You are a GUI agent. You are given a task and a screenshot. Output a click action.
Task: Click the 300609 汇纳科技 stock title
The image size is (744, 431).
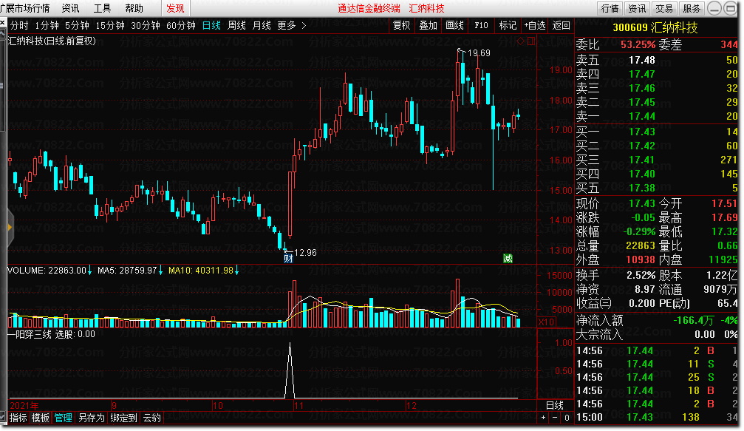point(655,27)
